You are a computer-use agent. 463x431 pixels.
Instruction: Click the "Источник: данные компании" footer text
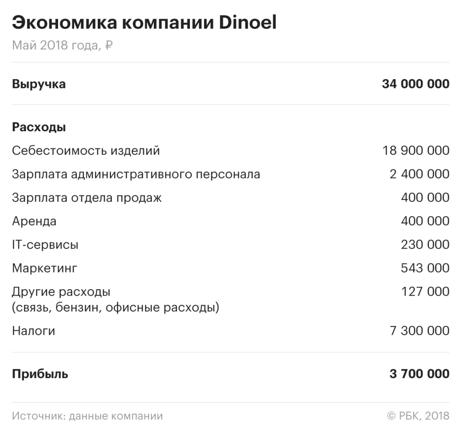point(87,416)
